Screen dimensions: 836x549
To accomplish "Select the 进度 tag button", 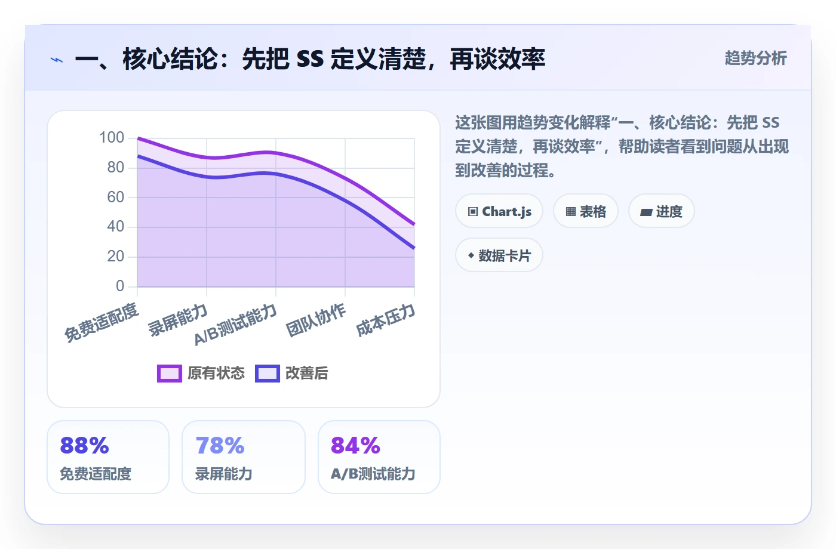I will (662, 211).
